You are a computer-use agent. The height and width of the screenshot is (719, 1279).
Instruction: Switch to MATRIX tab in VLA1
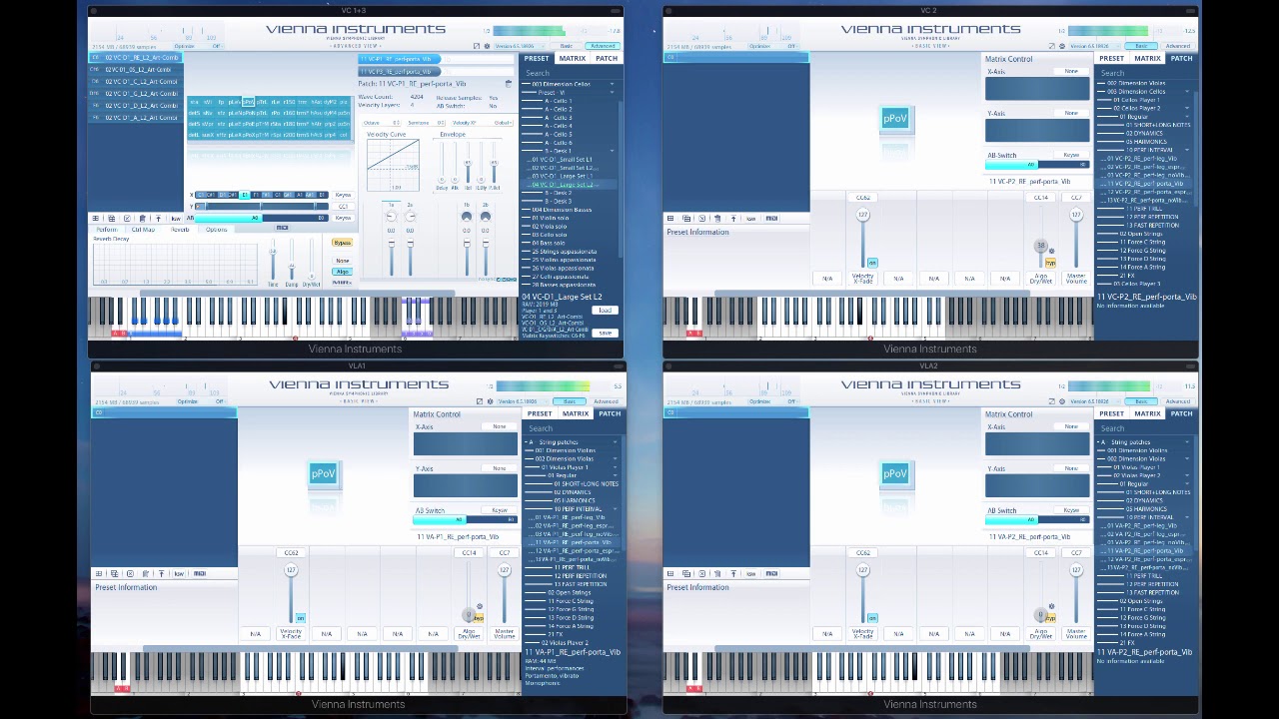pyautogui.click(x=576, y=413)
